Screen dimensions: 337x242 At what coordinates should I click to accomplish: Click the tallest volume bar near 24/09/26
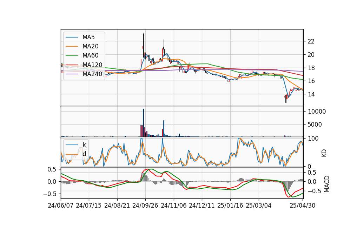[x=143, y=123]
